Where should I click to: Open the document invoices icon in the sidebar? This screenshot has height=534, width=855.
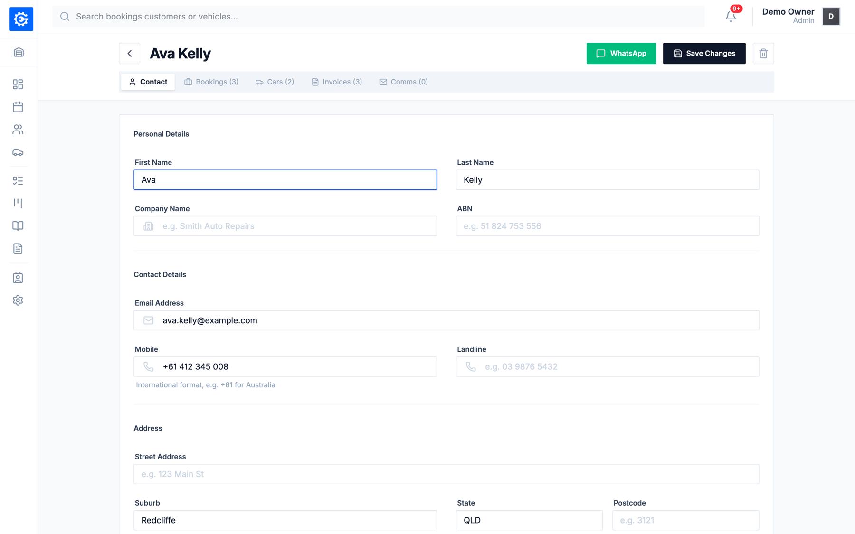(18, 249)
